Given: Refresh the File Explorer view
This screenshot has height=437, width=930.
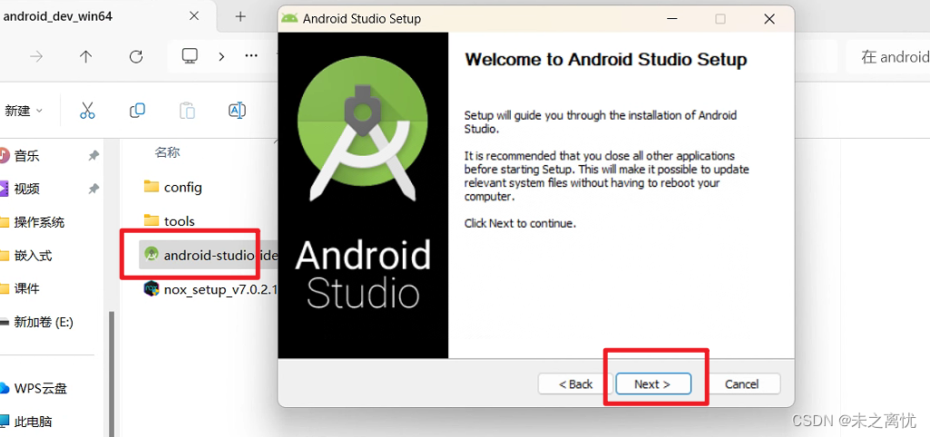Looking at the screenshot, I should 136,56.
